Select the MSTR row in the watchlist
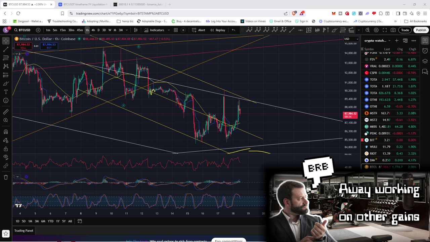 [x=391, y=113]
